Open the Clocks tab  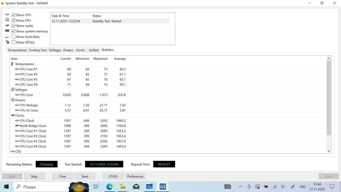coord(80,50)
